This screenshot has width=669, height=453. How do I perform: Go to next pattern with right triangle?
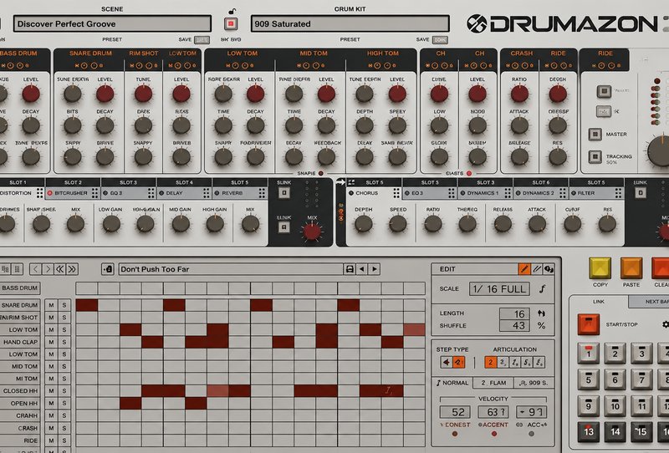click(x=374, y=269)
